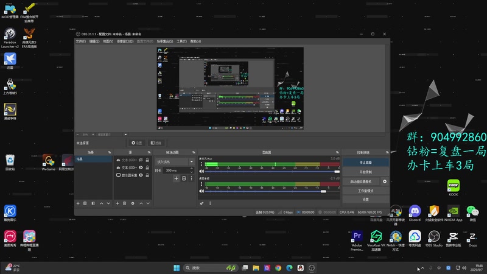Hide the second text (GDI+) source
The image size is (487, 274).
(x=141, y=167)
